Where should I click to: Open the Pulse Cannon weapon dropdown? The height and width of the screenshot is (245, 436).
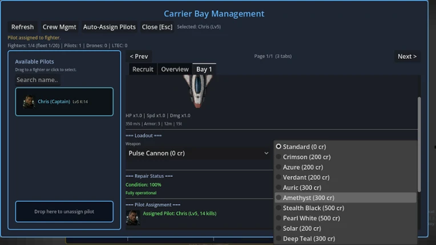coord(199,153)
